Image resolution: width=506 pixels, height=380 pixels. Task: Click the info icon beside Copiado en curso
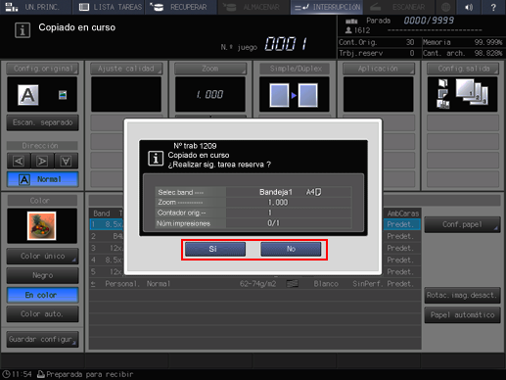point(23,30)
